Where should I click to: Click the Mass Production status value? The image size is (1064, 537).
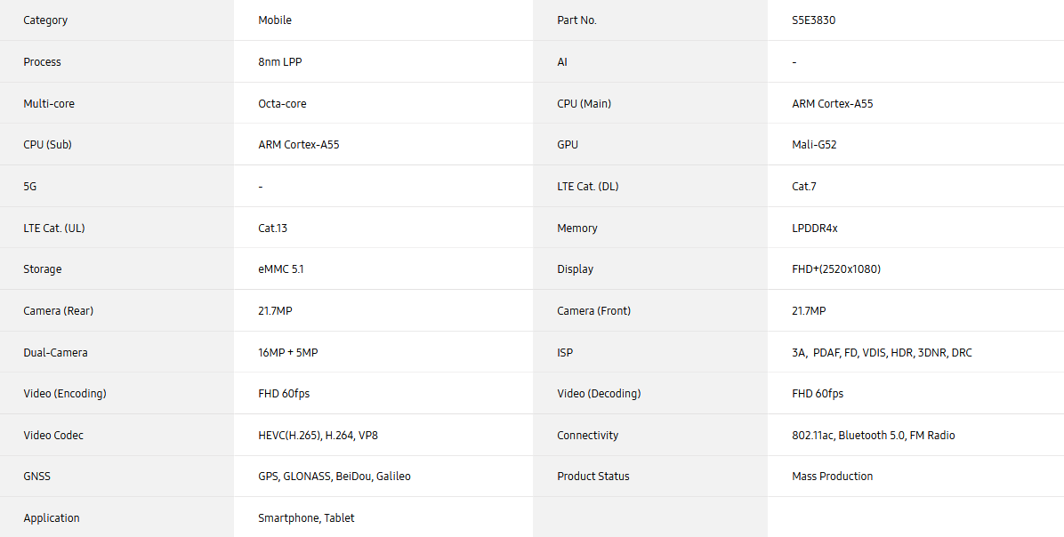833,477
